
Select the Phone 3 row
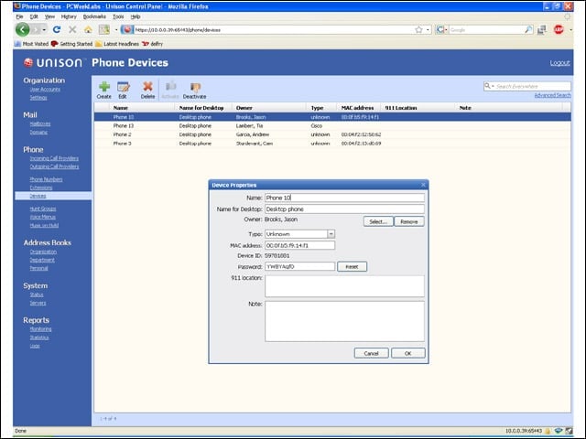[x=332, y=144]
